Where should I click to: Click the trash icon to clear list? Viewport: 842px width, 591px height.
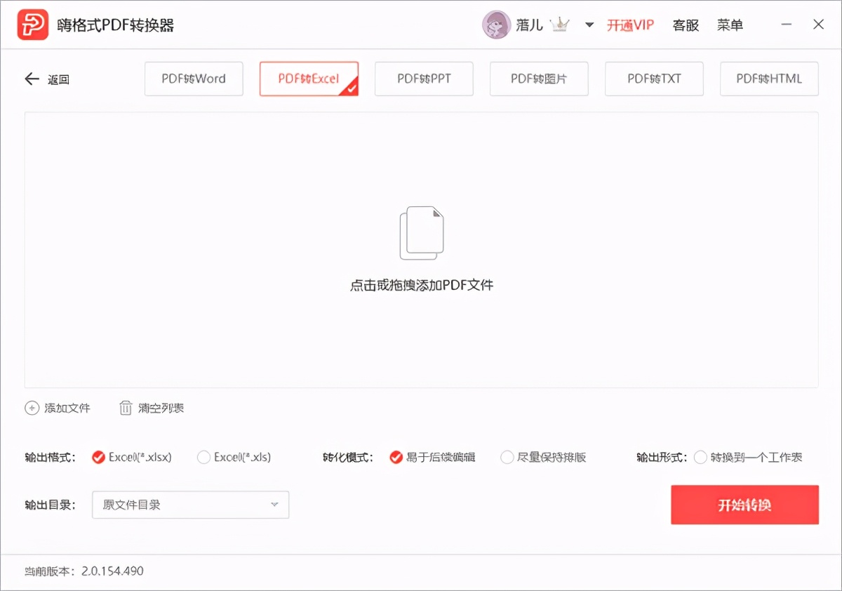(126, 407)
